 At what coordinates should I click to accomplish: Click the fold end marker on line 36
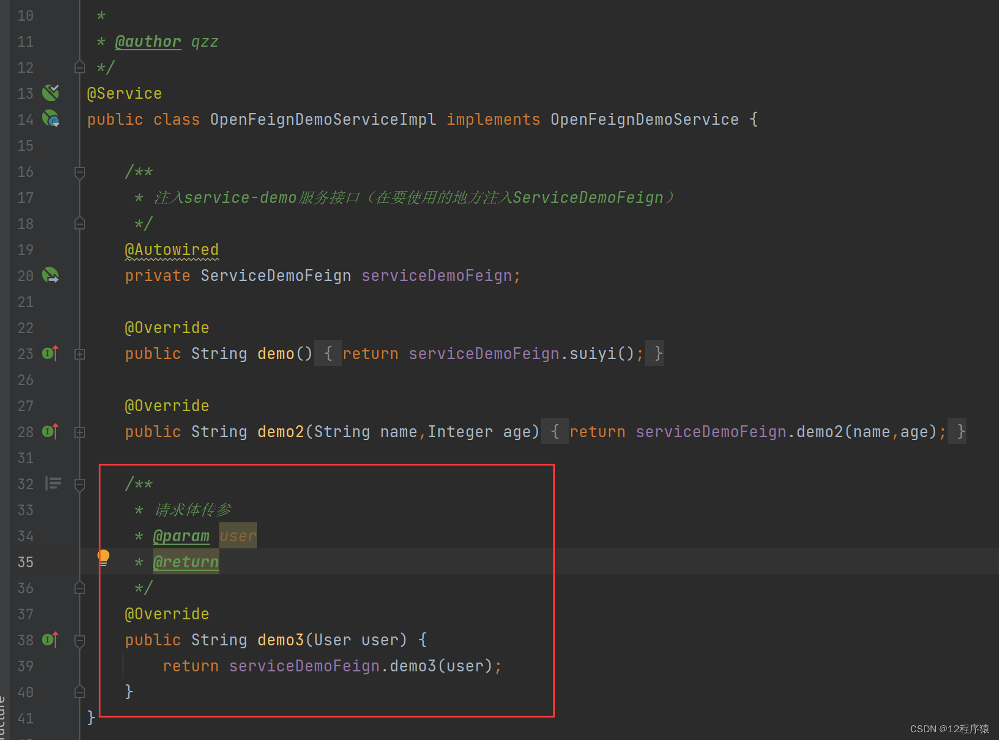(x=80, y=587)
